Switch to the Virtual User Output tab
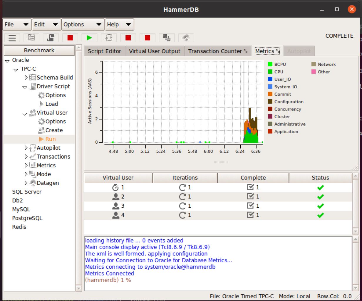The height and width of the screenshot is (301, 362). coord(155,51)
